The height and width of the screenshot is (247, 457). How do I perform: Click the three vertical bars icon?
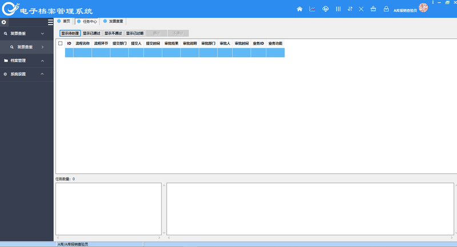click(x=338, y=9)
